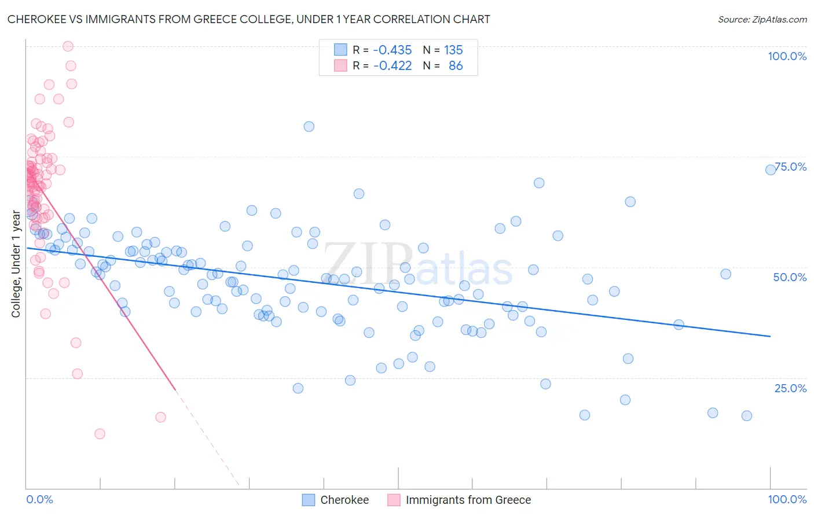Click the 100.0% x-axis label

coord(787,499)
